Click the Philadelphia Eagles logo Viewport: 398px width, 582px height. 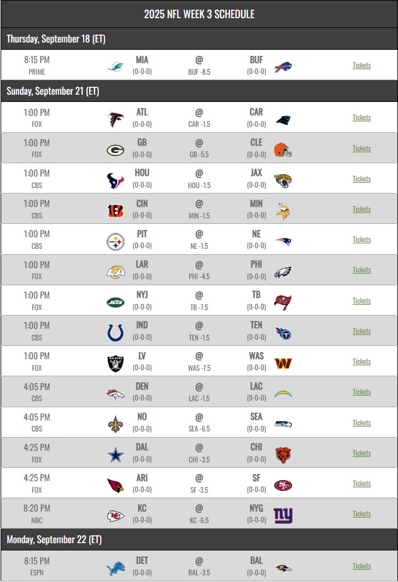pyautogui.click(x=283, y=271)
